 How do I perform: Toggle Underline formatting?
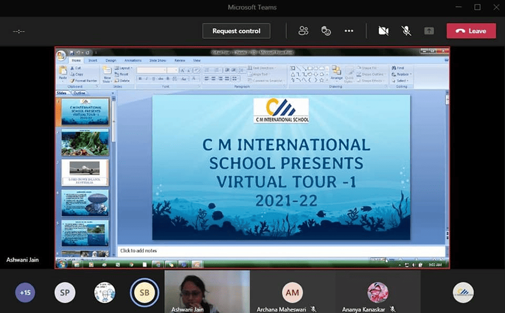click(153, 79)
